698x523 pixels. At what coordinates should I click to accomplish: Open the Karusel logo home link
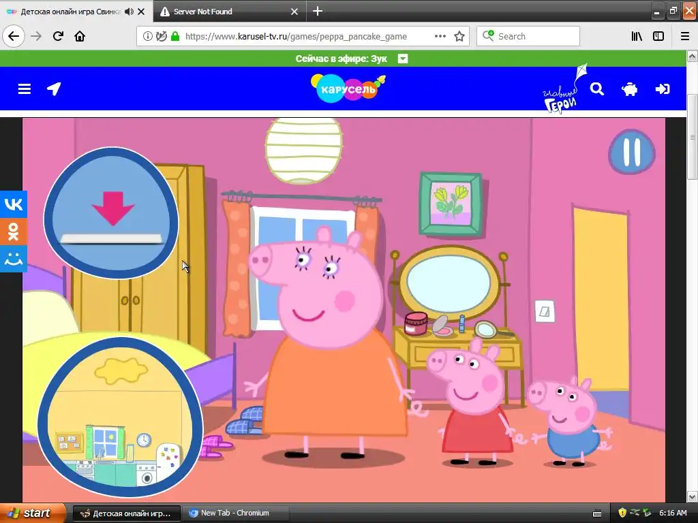348,88
